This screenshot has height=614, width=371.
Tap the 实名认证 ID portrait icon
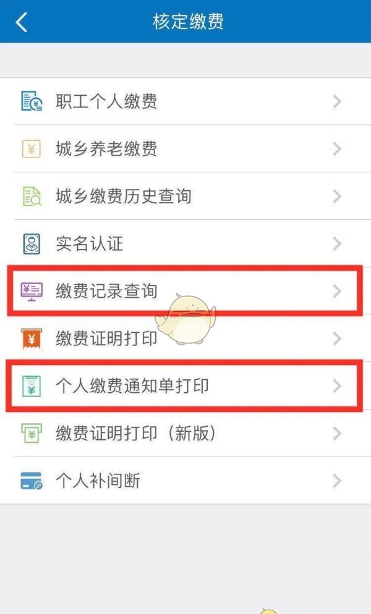tap(32, 244)
